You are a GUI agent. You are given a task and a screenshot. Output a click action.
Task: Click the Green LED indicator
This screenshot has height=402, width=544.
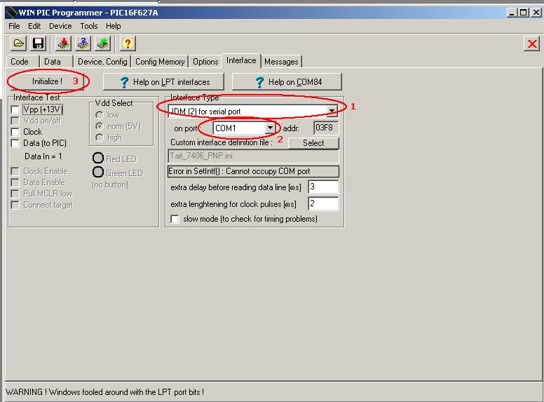pos(98,172)
